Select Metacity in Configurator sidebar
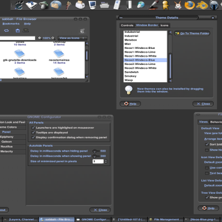The image size is (222, 222). coord(13,152)
